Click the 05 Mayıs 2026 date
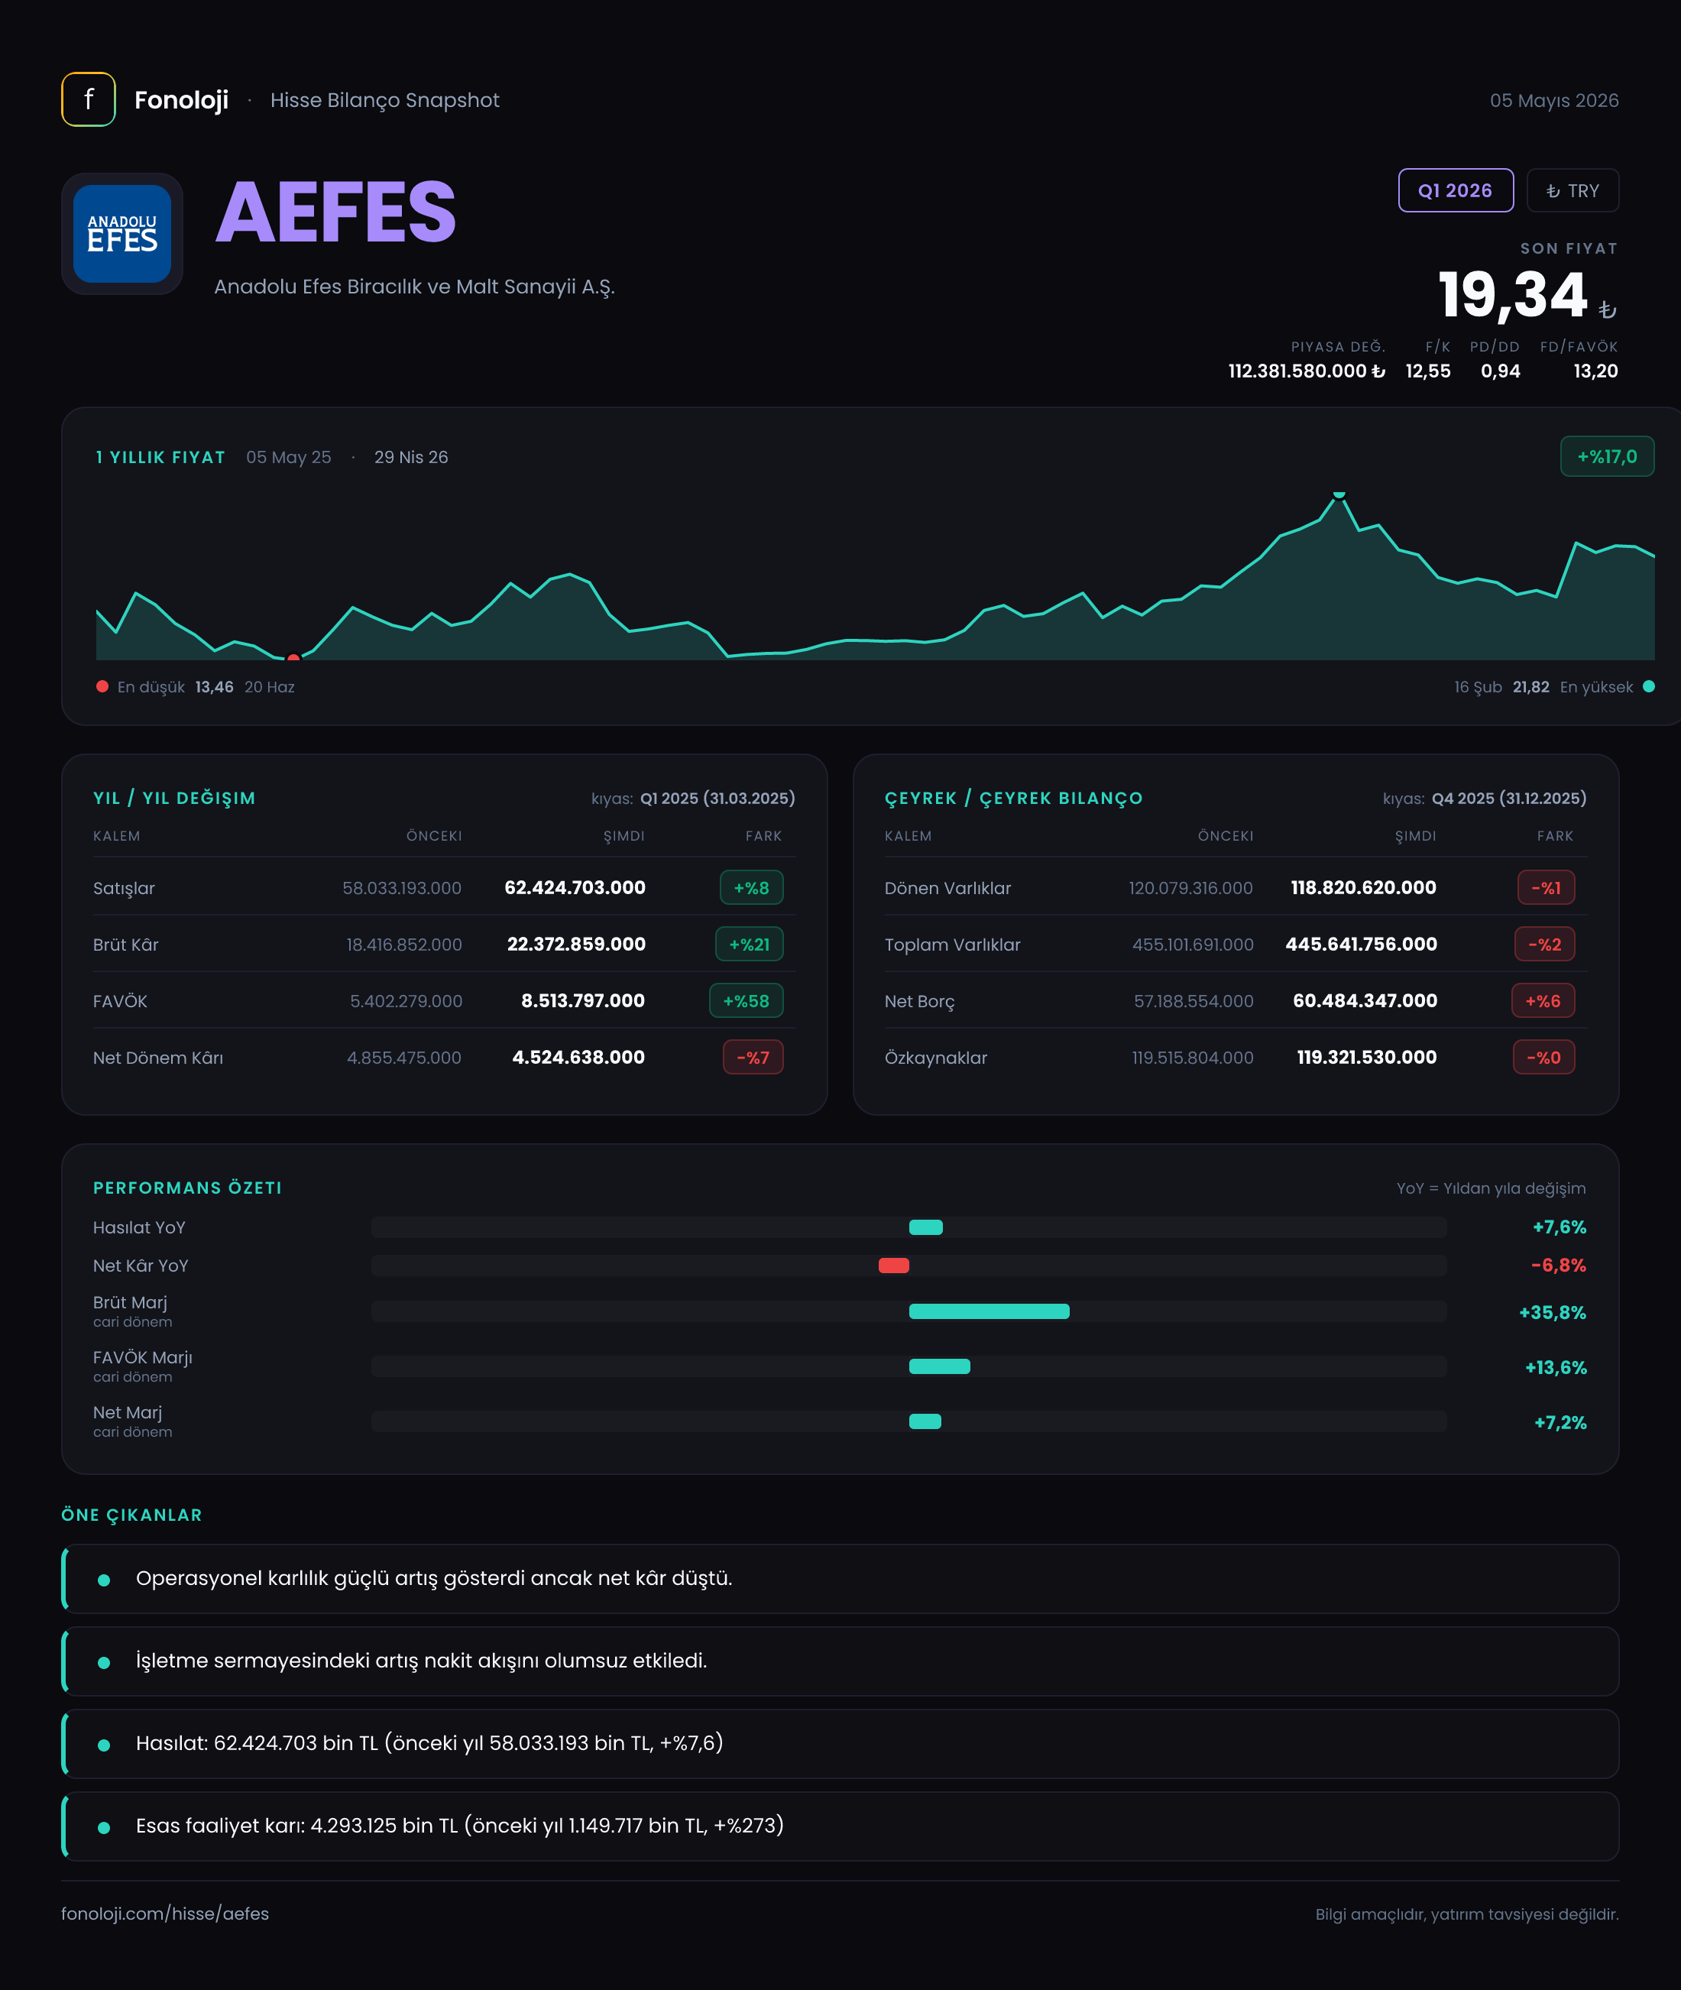The width and height of the screenshot is (1681, 1990). point(1554,100)
